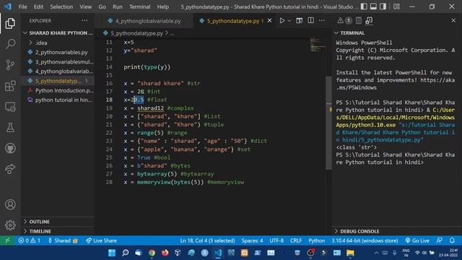
Task: Run the Python file with play button
Action: (x=282, y=21)
